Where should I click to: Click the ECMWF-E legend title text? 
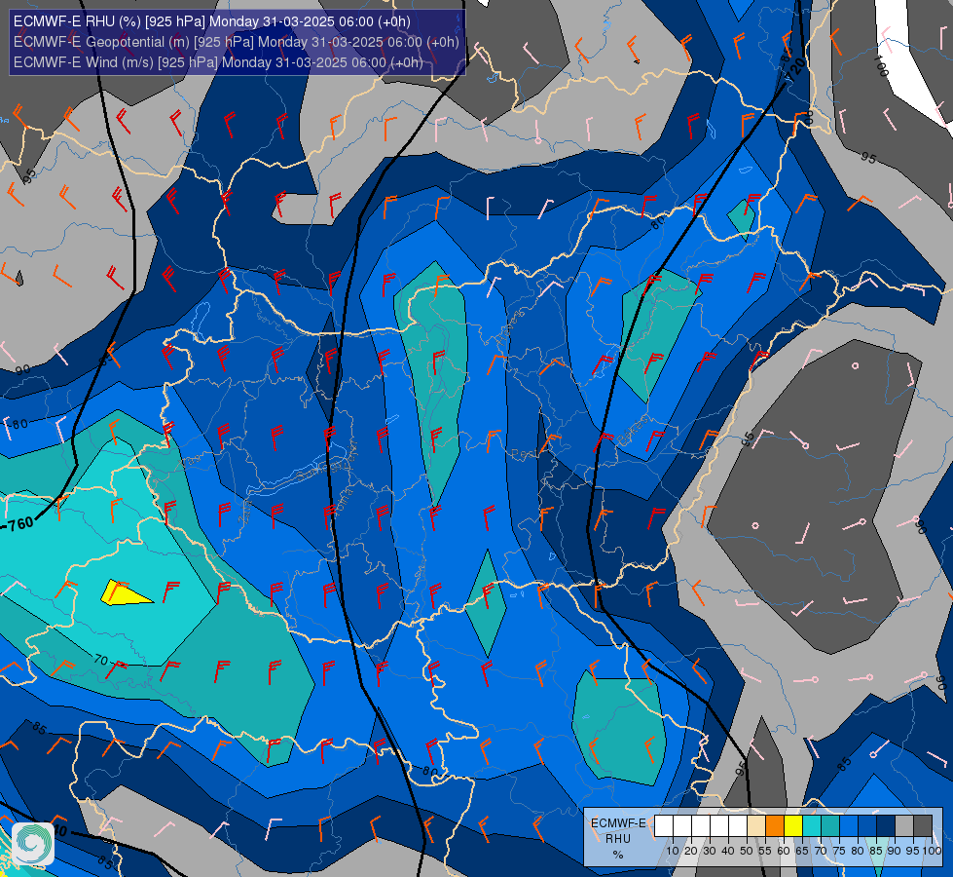click(x=618, y=823)
